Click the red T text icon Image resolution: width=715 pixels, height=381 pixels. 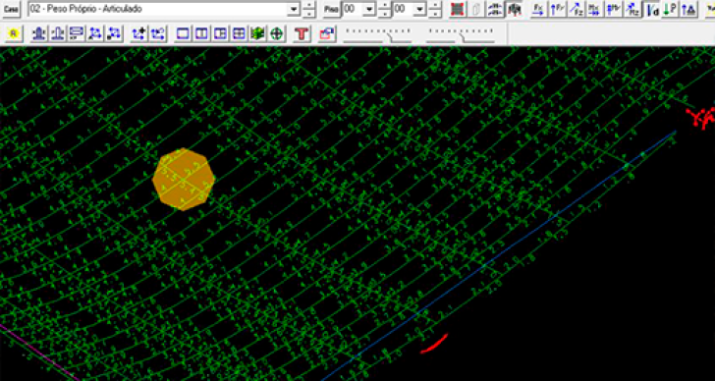point(302,33)
